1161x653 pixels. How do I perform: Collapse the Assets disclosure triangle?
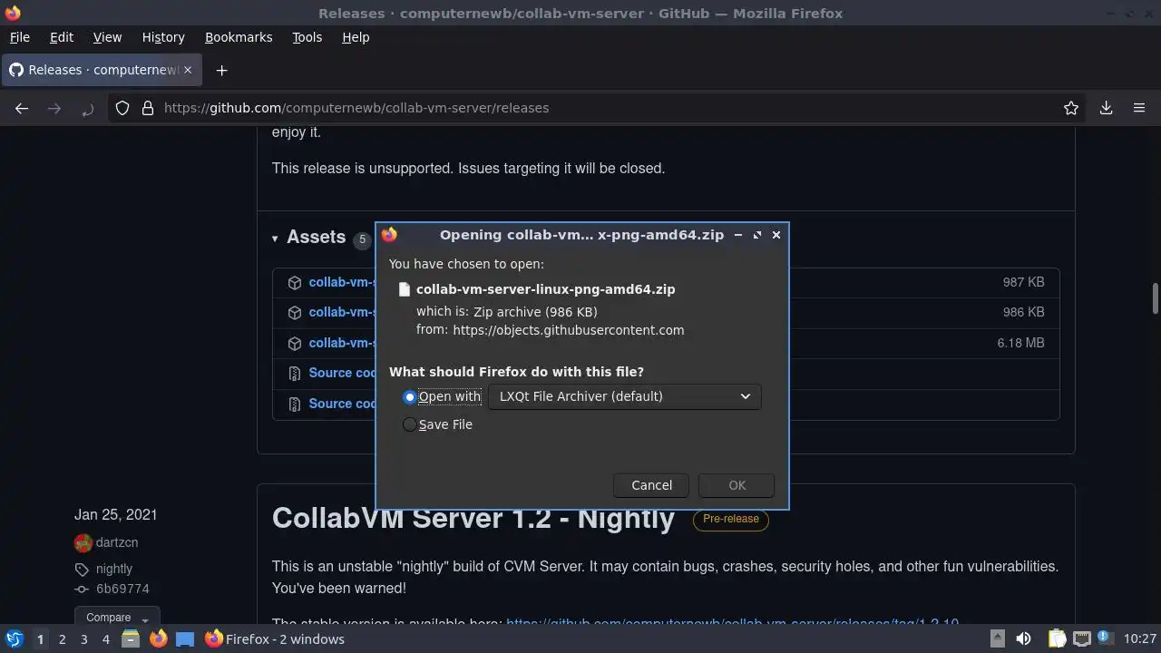pyautogui.click(x=275, y=239)
